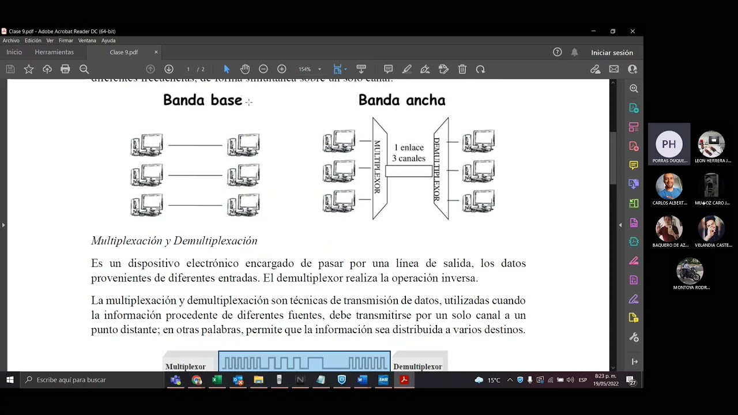Click the taskbar search box

tap(92, 380)
